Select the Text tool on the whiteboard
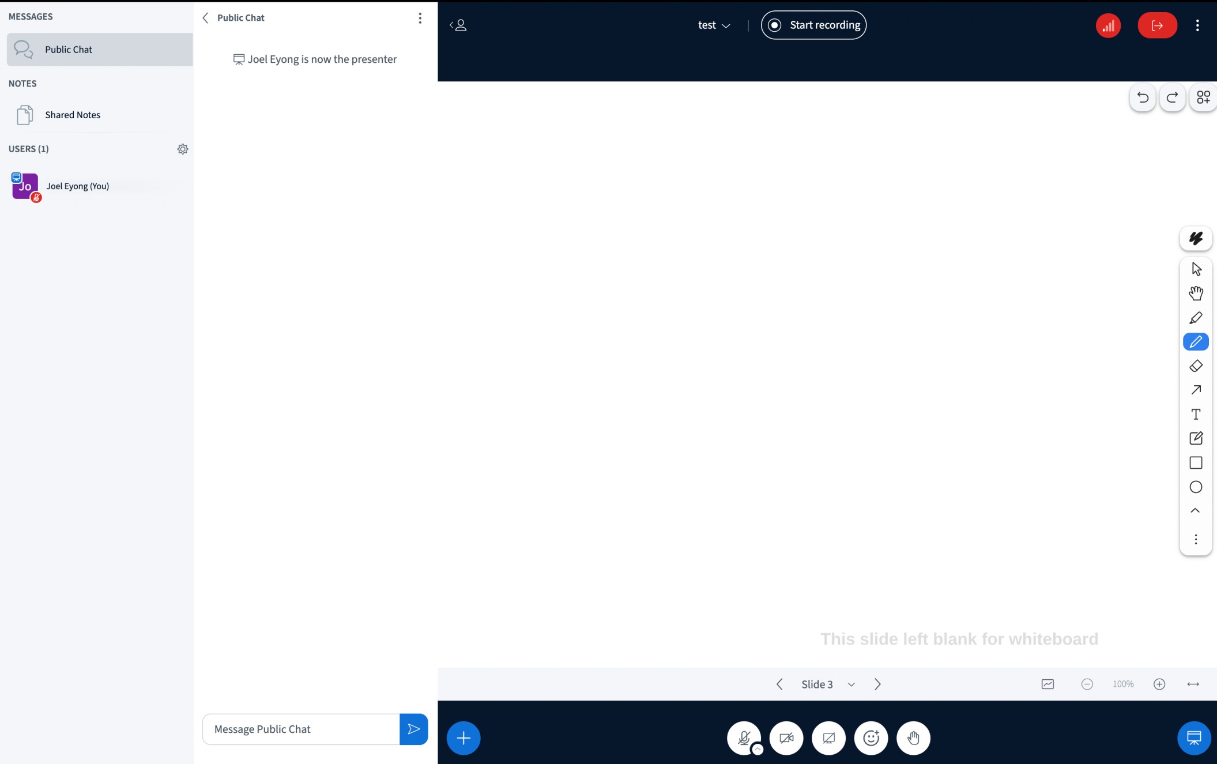This screenshot has width=1217, height=764. click(1196, 414)
